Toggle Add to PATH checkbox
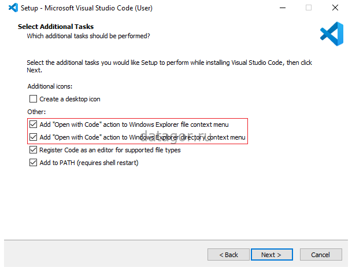This screenshot has height=271, width=352. (x=33, y=162)
